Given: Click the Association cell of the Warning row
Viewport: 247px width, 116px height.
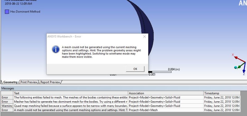Looking at the screenshot, I should [x=166, y=106].
